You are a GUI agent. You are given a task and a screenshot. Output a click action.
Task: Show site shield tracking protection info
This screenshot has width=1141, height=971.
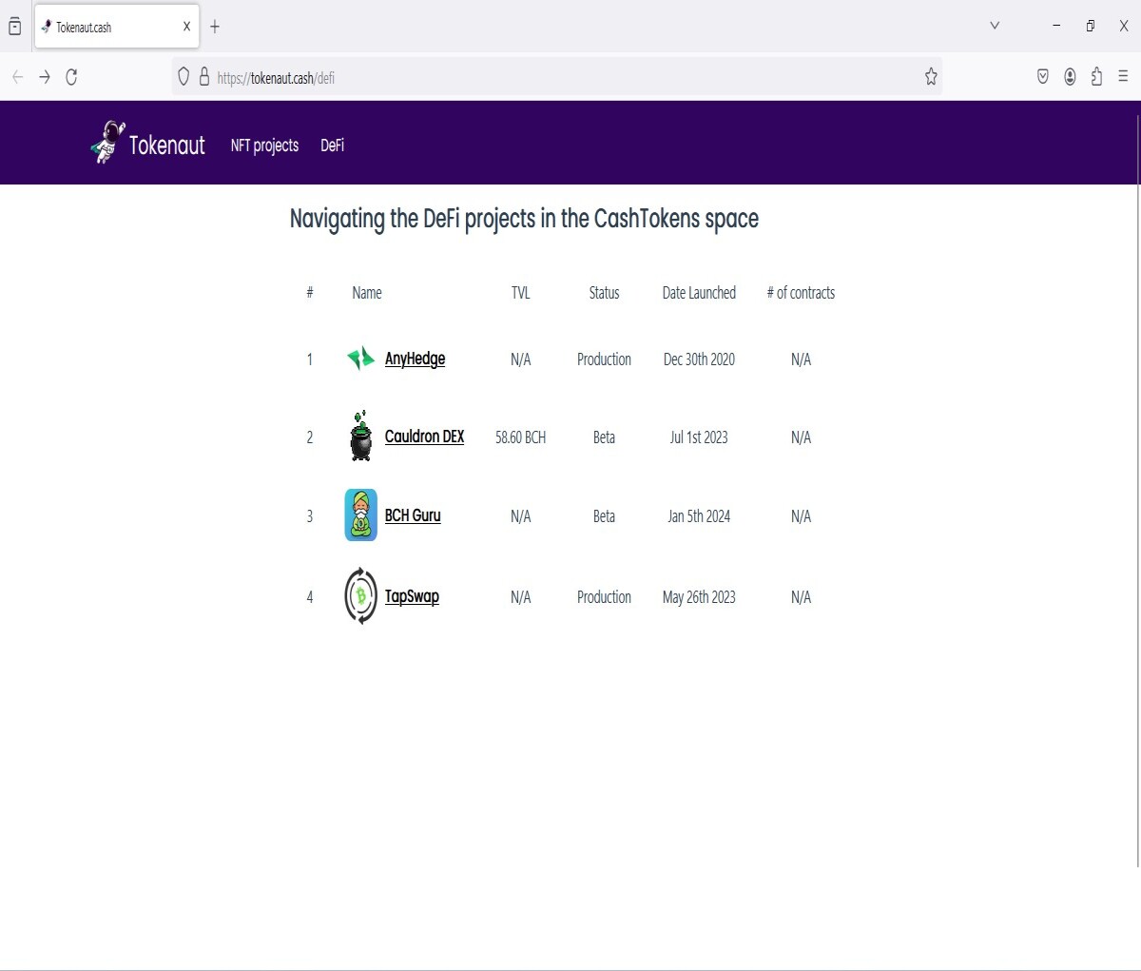[x=184, y=77]
